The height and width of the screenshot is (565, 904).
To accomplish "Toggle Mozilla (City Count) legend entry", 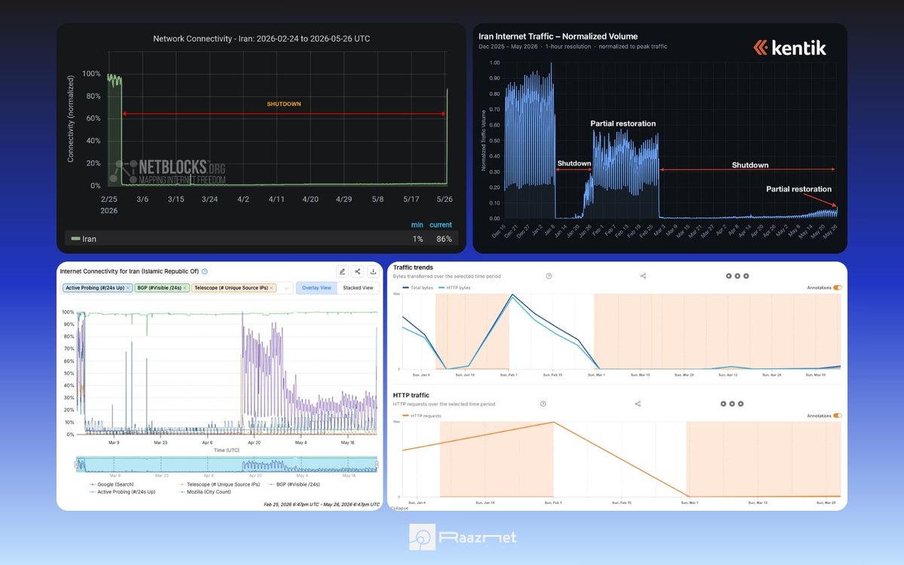I will click(205, 491).
